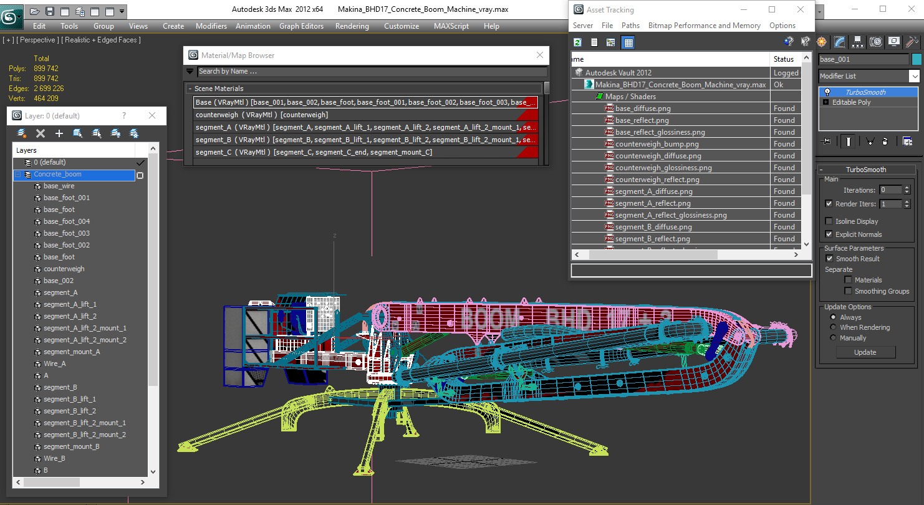Click Add Selected Objects plus icon in Layer dialog
Screen dimensions: 924x505
[59, 133]
